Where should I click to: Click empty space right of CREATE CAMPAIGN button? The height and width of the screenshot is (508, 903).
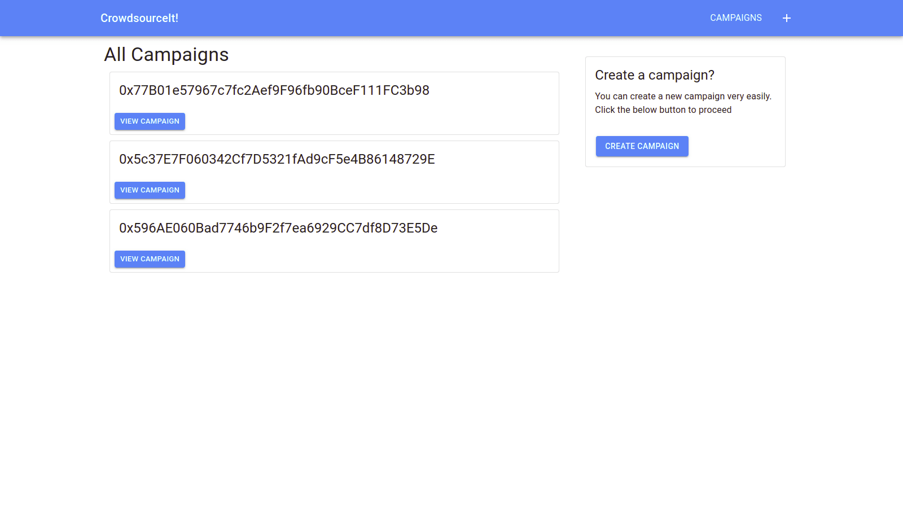click(734, 146)
